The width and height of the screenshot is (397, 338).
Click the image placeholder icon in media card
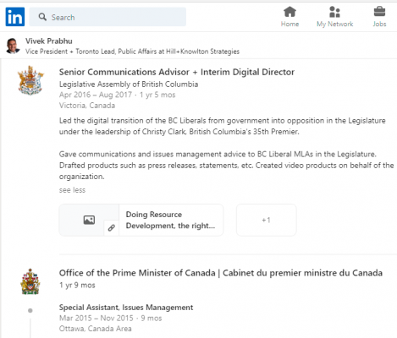pyautogui.click(x=89, y=220)
